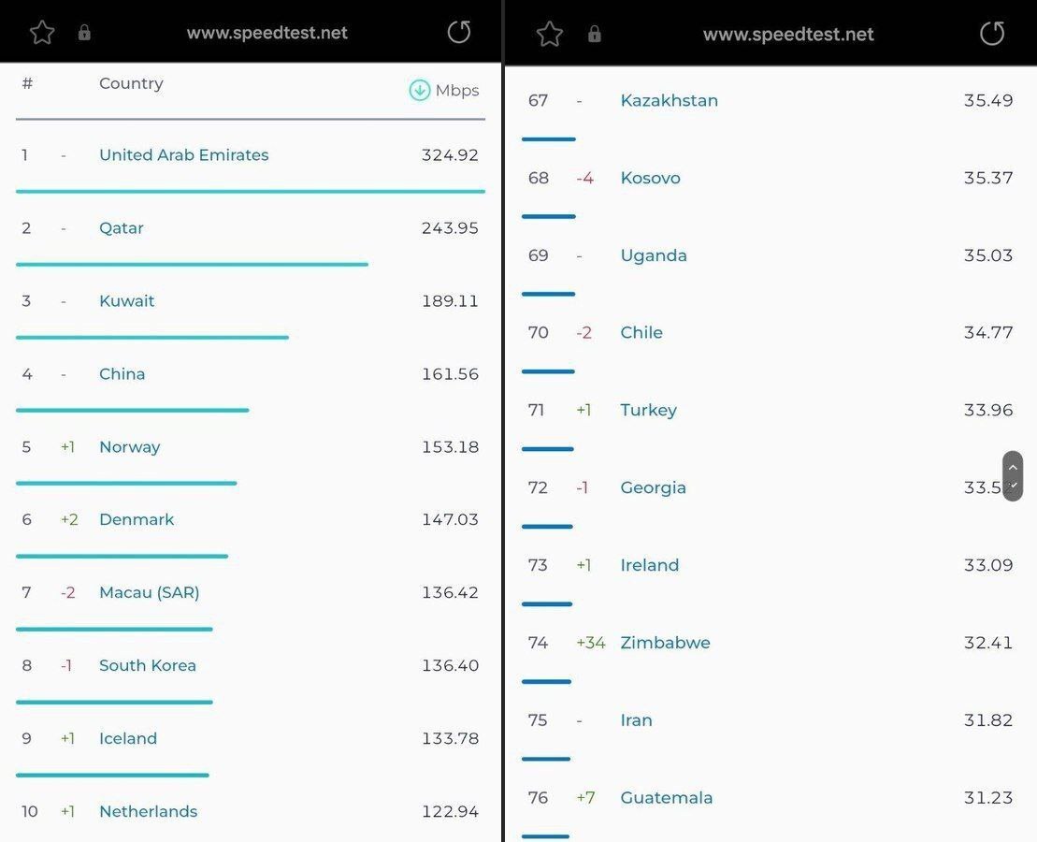View Kazakhstan speed details
This screenshot has width=1037, height=842.
coord(669,100)
